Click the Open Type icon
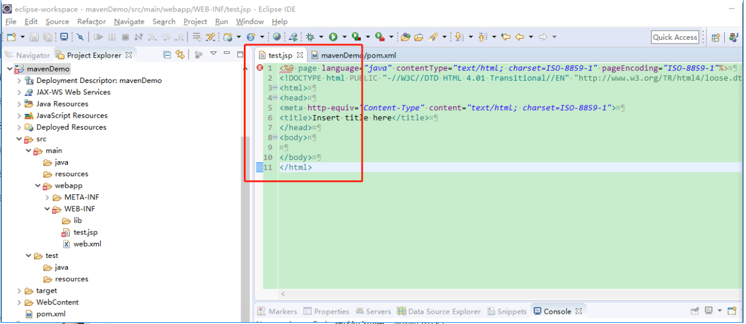The height and width of the screenshot is (324, 746). (406, 37)
